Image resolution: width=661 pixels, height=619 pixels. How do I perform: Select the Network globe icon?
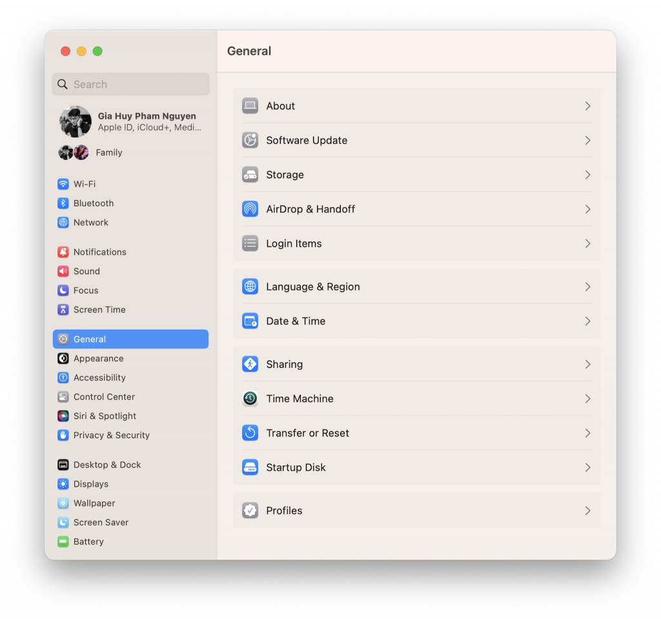(63, 222)
